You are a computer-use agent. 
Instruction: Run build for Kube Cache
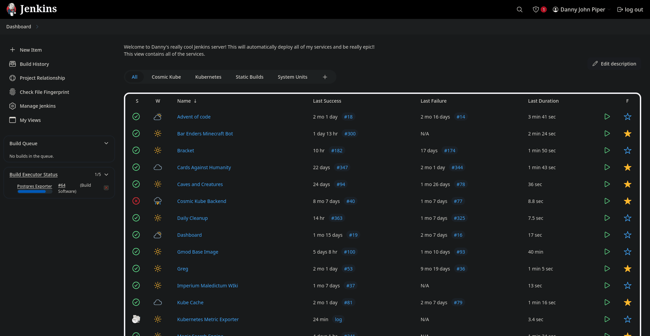click(x=607, y=302)
